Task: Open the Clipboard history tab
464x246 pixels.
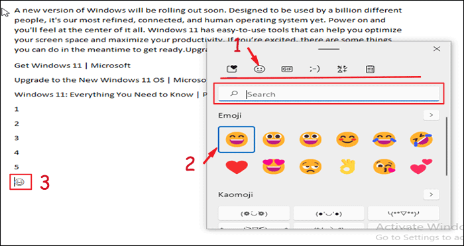Action: coord(370,69)
